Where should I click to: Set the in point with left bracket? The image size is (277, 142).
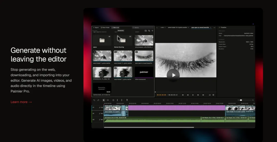[117, 100]
